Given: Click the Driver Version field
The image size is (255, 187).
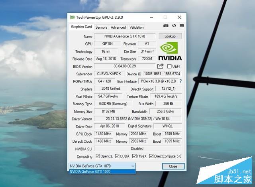Looking at the screenshot, I should [x=138, y=119].
